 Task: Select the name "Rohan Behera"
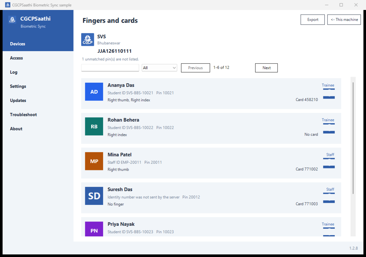(123, 120)
